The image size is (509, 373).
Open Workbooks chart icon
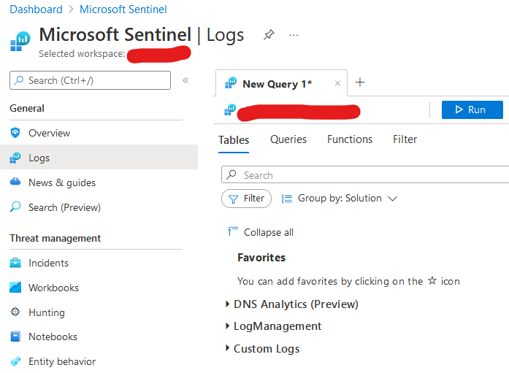point(15,288)
